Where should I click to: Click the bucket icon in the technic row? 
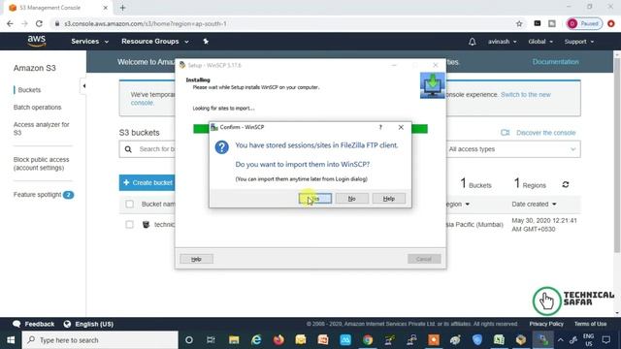147,224
